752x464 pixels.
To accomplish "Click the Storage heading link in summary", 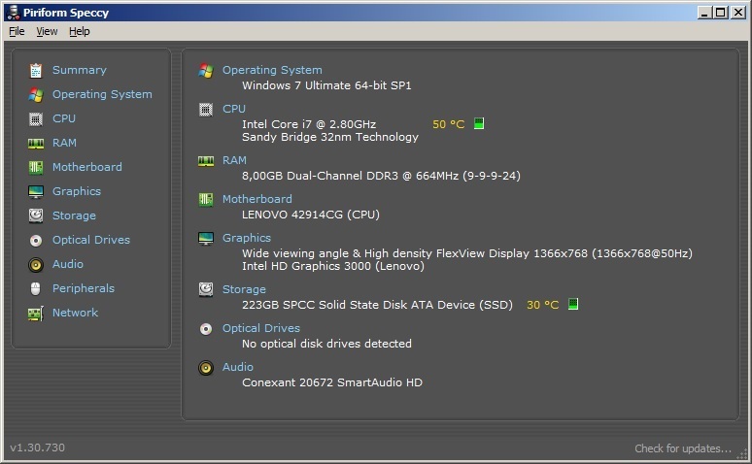I will (x=244, y=289).
